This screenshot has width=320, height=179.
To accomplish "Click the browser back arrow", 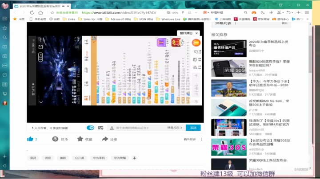I will pos(15,12).
